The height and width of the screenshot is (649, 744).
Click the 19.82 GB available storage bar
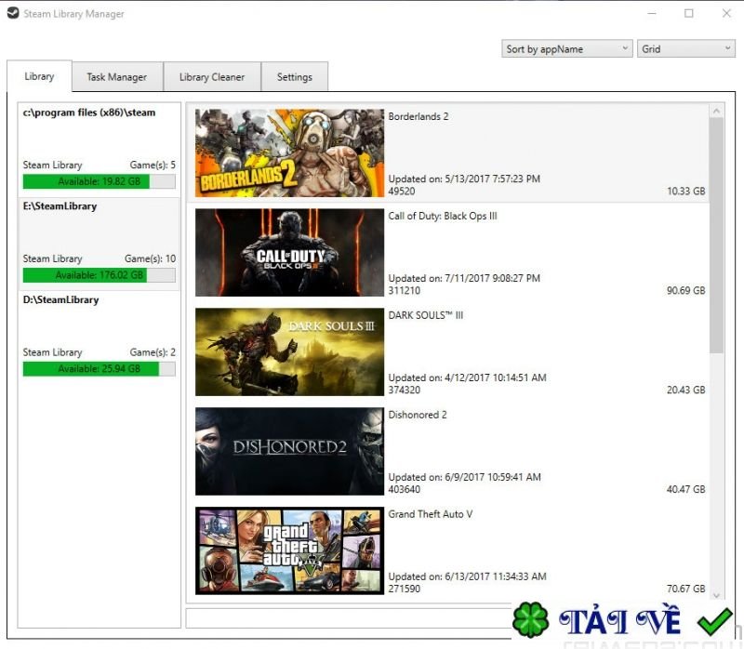(99, 181)
